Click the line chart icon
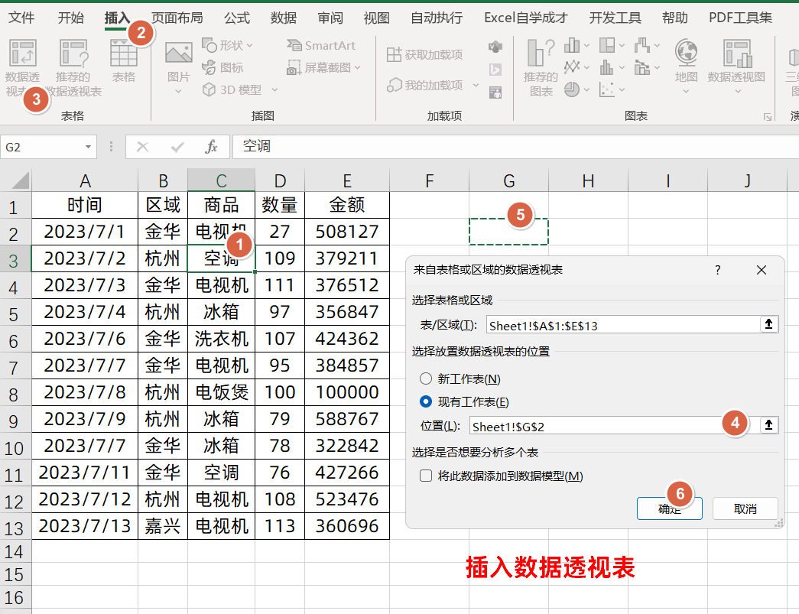Viewport: 799px width, 614px height. click(x=572, y=67)
